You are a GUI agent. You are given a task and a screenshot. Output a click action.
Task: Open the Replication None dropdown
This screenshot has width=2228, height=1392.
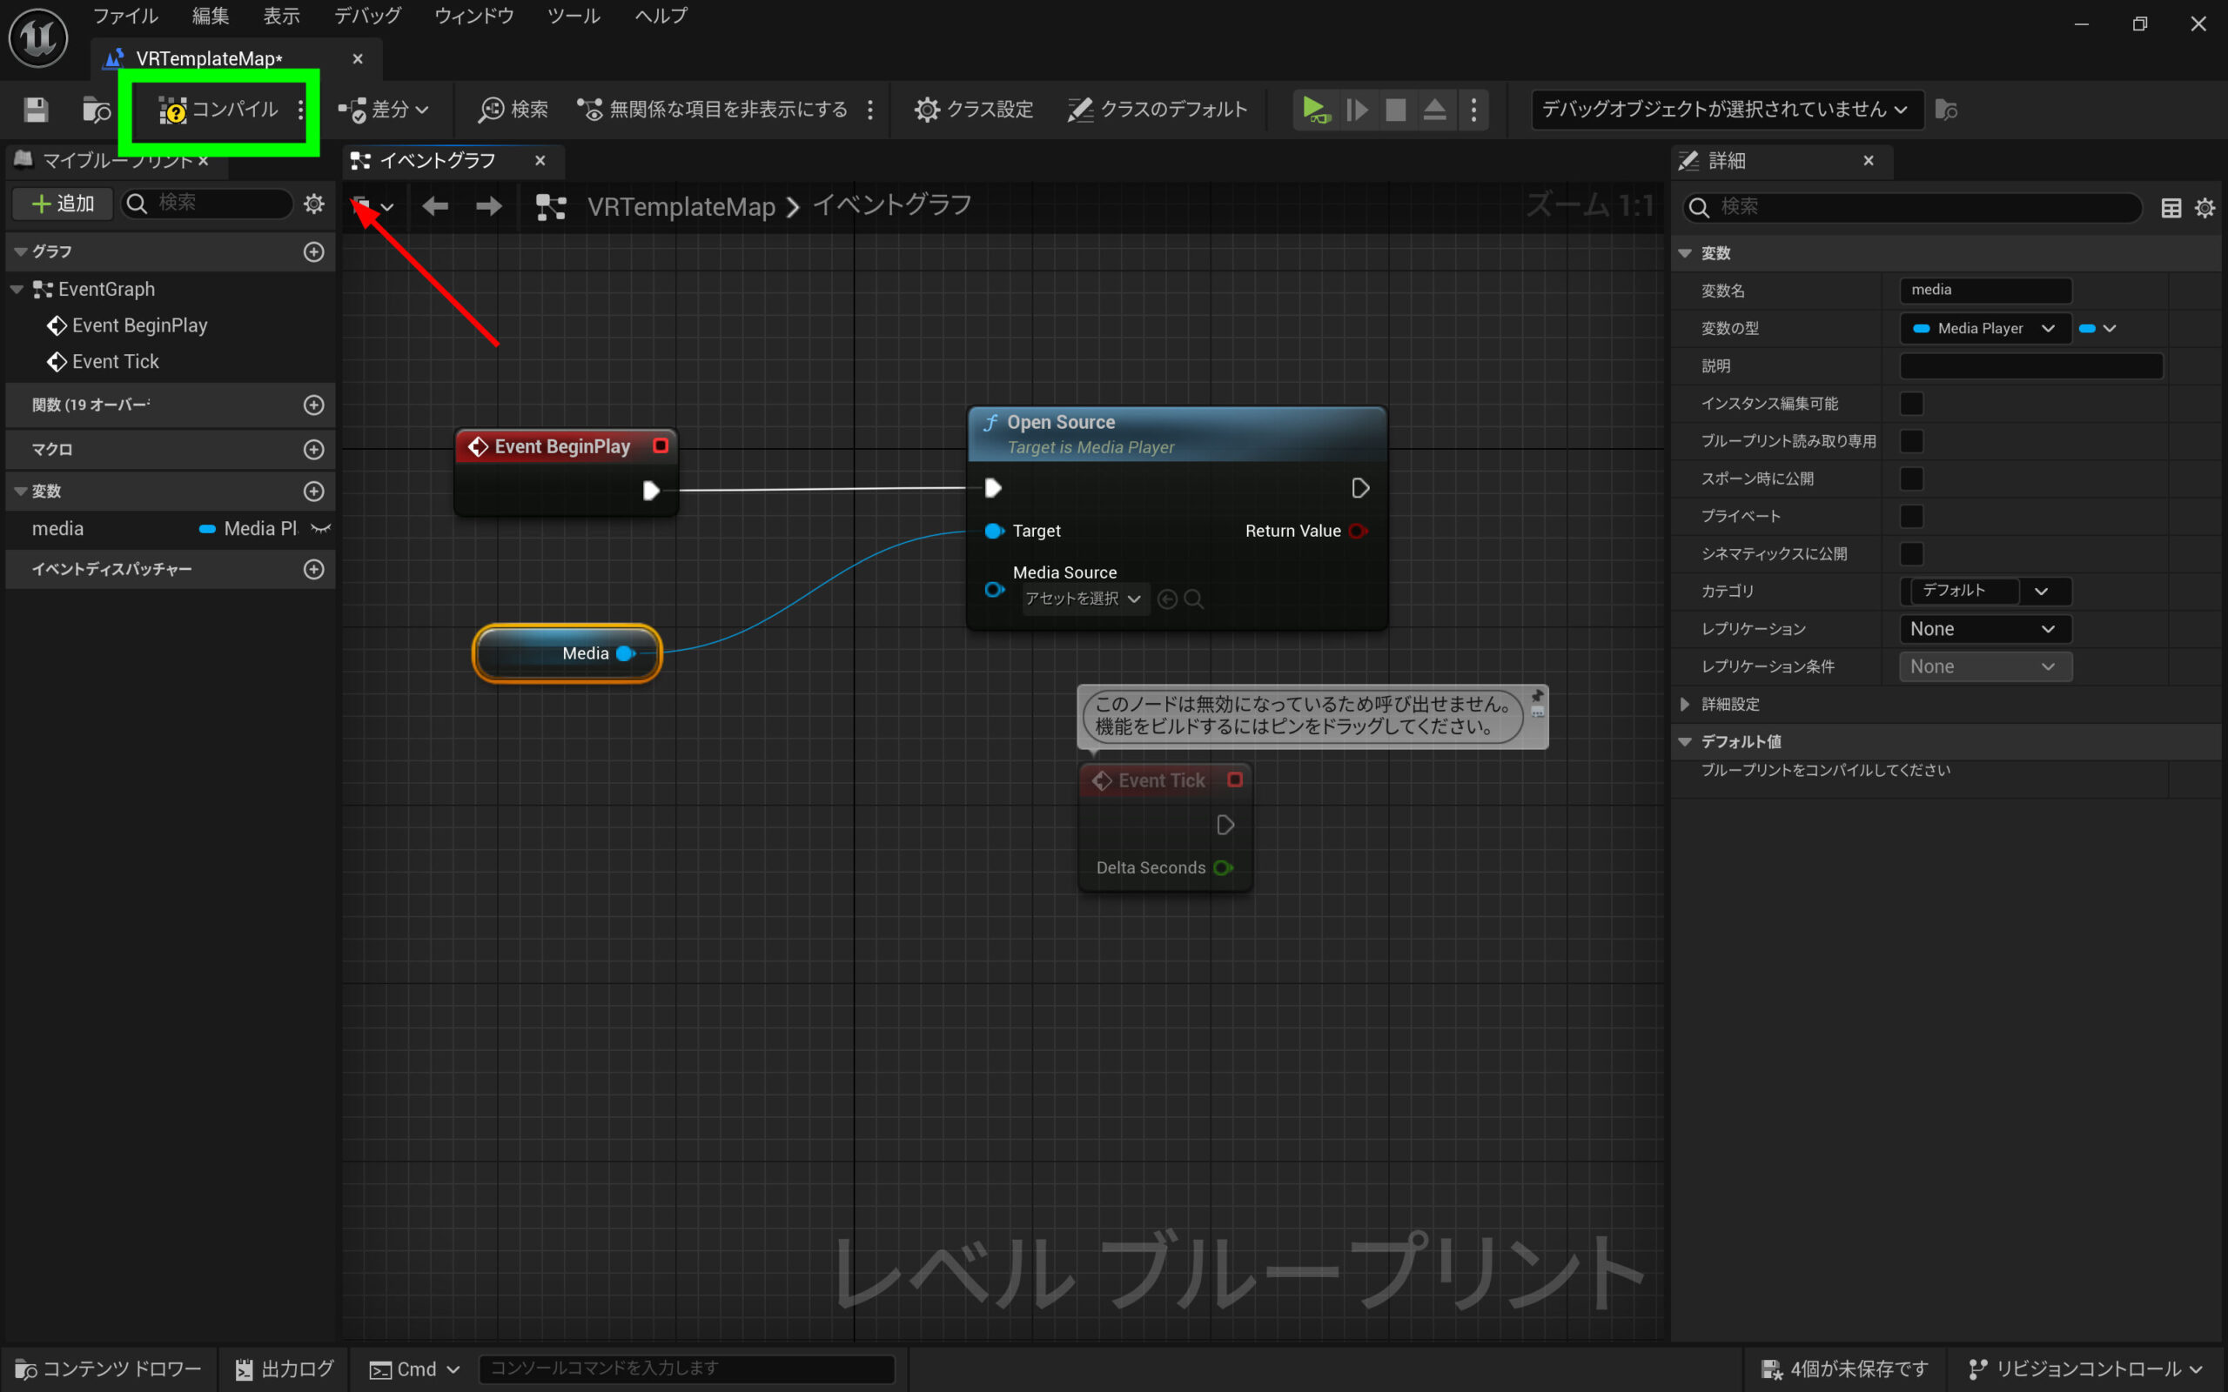coord(1984,629)
